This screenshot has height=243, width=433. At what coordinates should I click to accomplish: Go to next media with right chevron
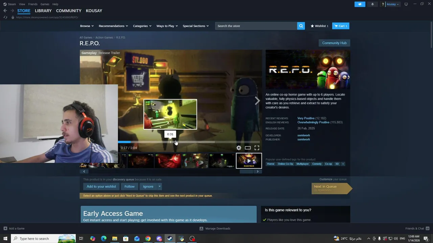tap(257, 101)
